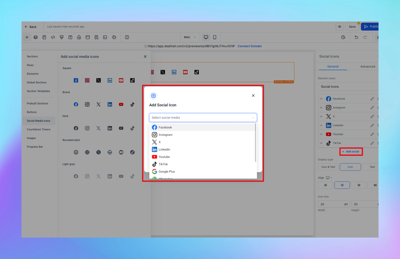Select the Brand style TikTok icon
The width and height of the screenshot is (400, 259).
(132, 104)
